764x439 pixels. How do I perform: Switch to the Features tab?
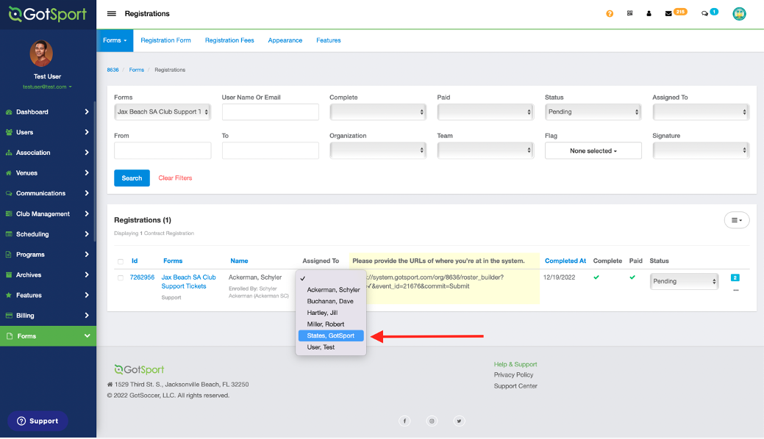click(x=329, y=40)
